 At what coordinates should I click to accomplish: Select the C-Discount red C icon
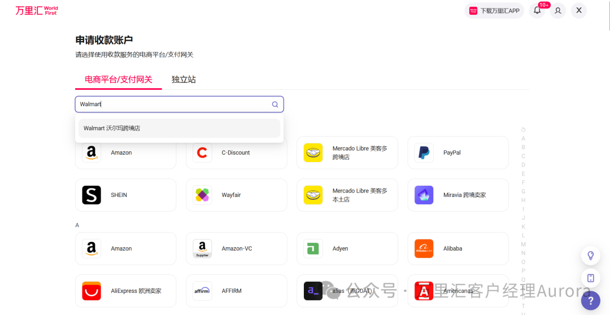point(202,152)
